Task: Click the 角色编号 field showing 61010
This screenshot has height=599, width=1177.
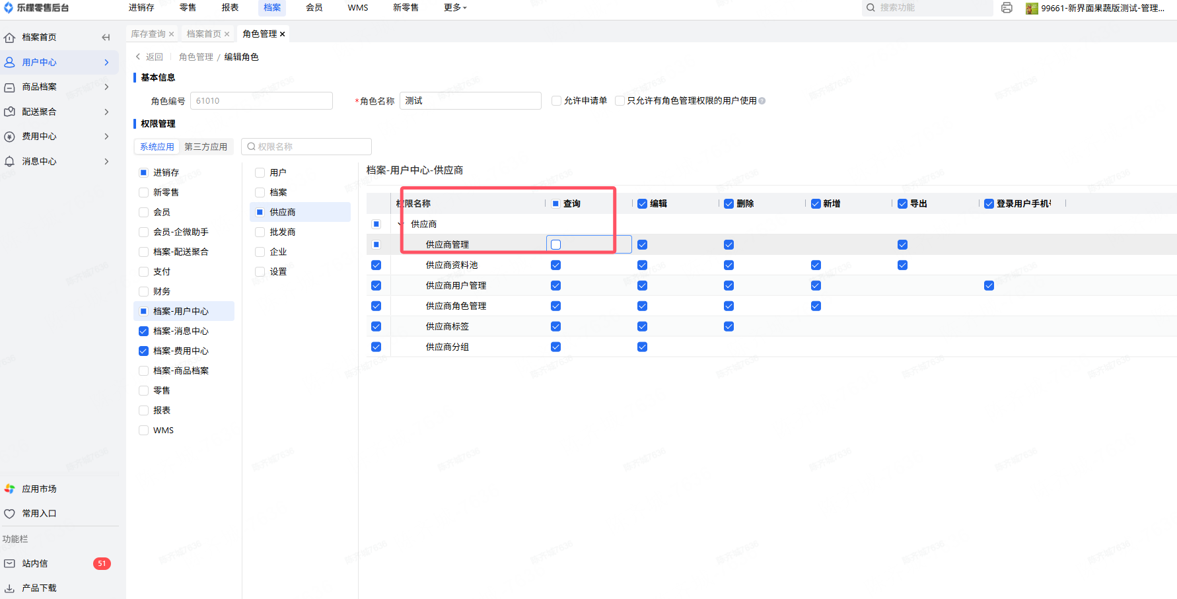Action: 262,101
